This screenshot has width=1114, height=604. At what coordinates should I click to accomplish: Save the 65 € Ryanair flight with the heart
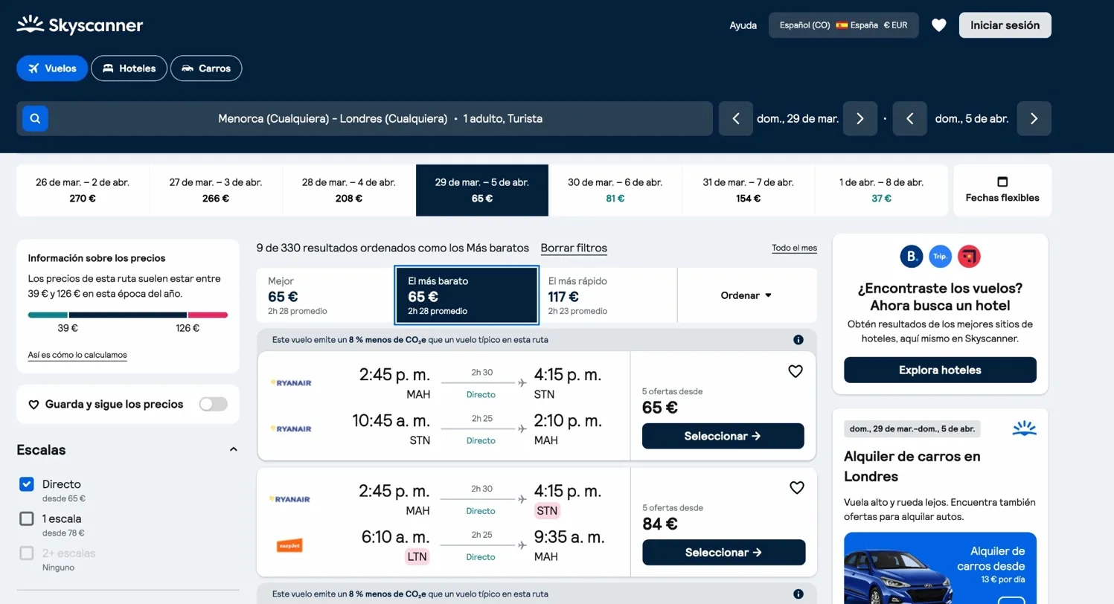coord(796,370)
